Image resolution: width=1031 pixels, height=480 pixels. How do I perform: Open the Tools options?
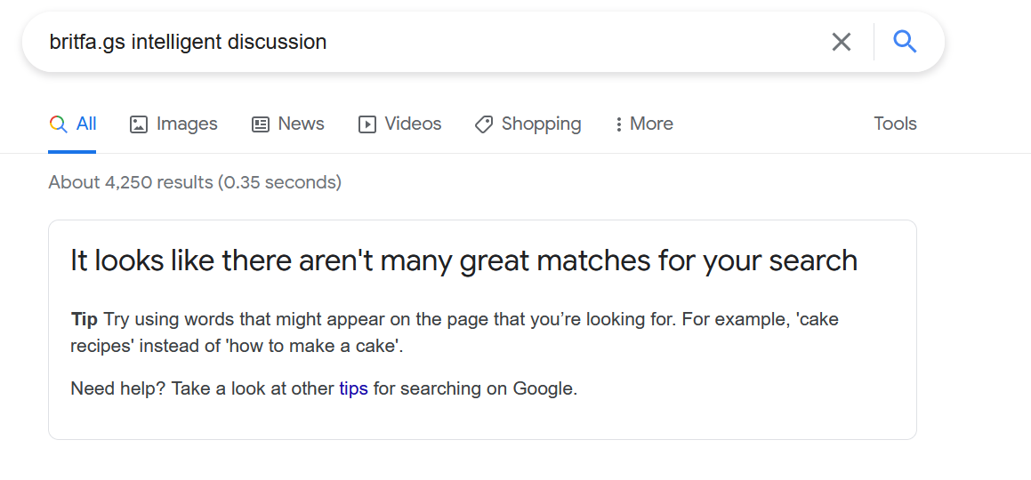click(895, 124)
